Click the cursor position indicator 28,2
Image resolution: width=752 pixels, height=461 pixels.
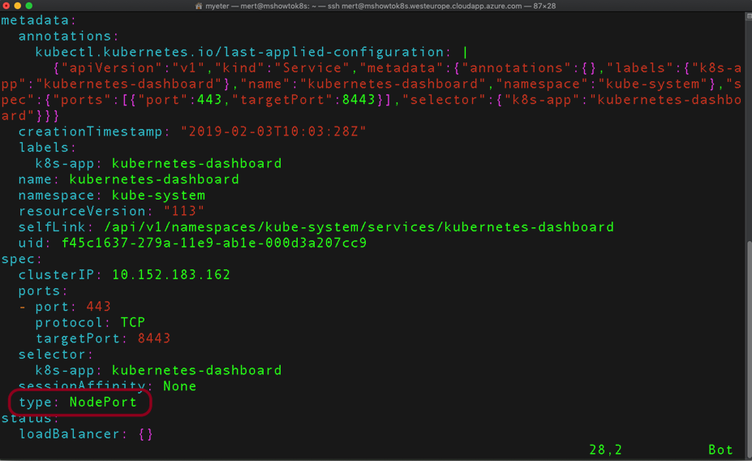tap(606, 450)
